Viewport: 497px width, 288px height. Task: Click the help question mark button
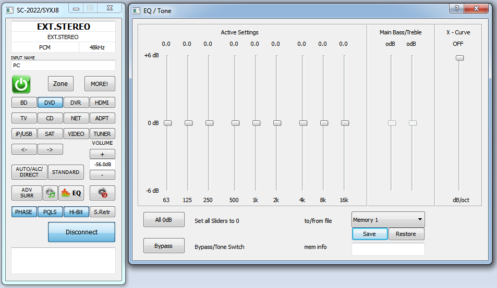click(456, 8)
